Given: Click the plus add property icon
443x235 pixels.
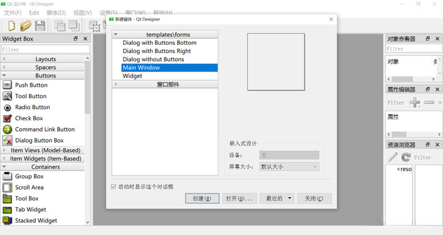Looking at the screenshot, I should coord(415,102).
